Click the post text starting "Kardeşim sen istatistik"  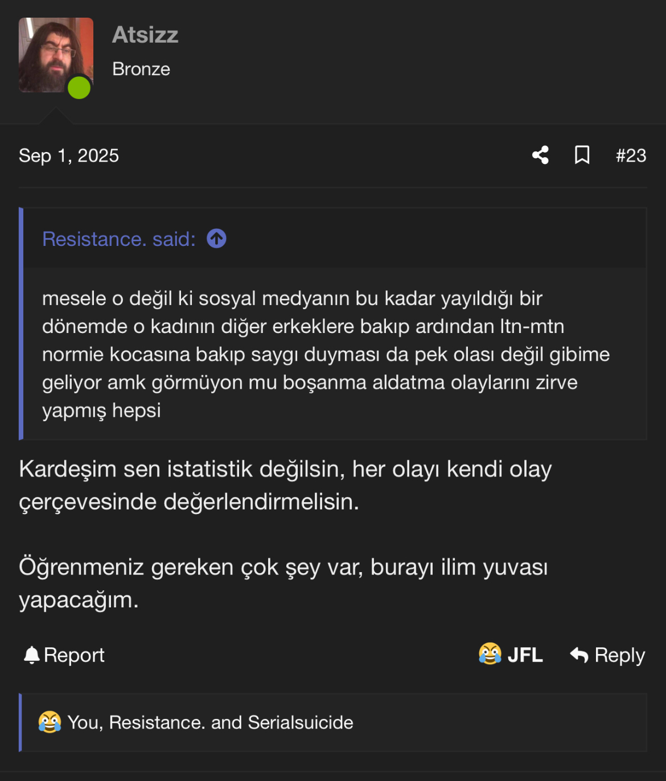[x=285, y=485]
